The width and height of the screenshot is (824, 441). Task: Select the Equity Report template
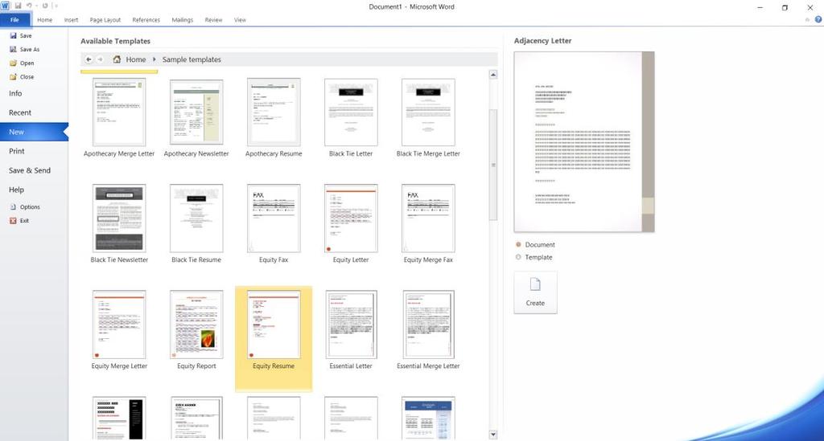[196, 330]
